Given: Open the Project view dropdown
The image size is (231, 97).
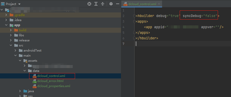Looking at the screenshot, I should click(x=19, y=4).
